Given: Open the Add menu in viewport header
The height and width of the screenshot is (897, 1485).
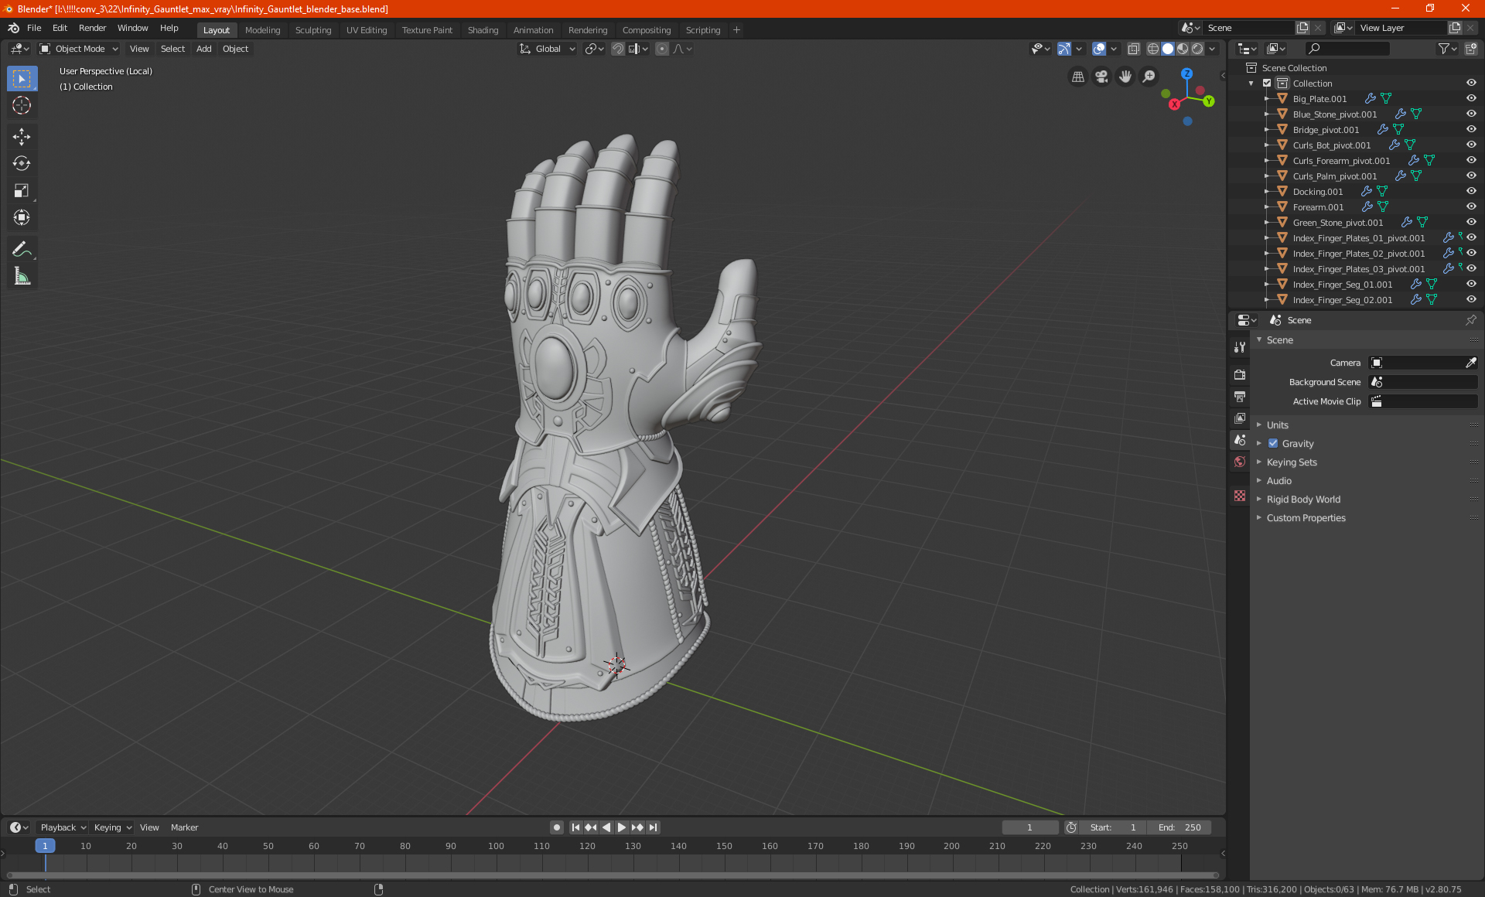Looking at the screenshot, I should tap(203, 49).
